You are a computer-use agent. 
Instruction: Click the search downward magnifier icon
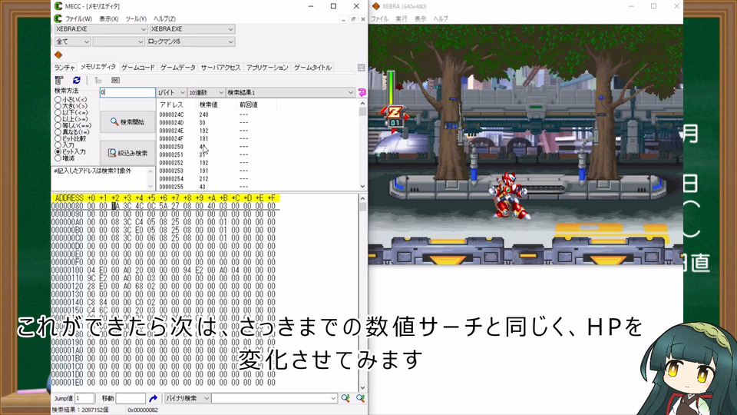(345, 399)
